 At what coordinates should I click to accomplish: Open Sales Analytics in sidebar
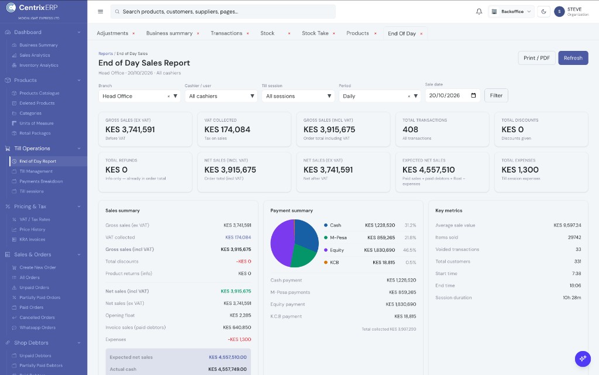click(x=35, y=55)
